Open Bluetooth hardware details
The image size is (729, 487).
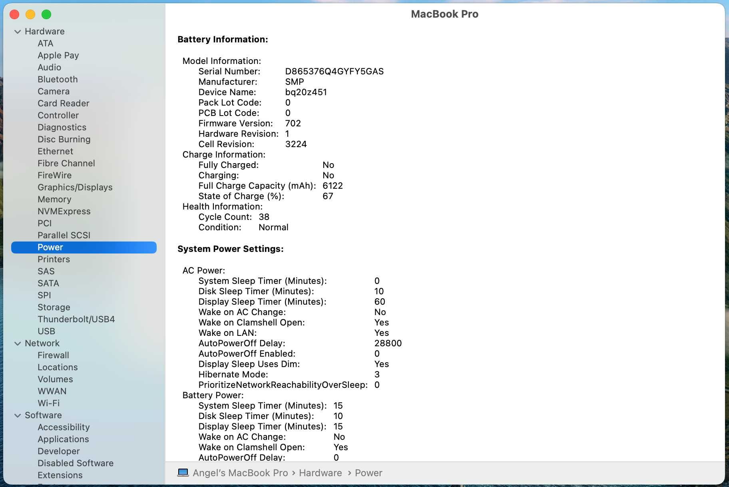[58, 79]
